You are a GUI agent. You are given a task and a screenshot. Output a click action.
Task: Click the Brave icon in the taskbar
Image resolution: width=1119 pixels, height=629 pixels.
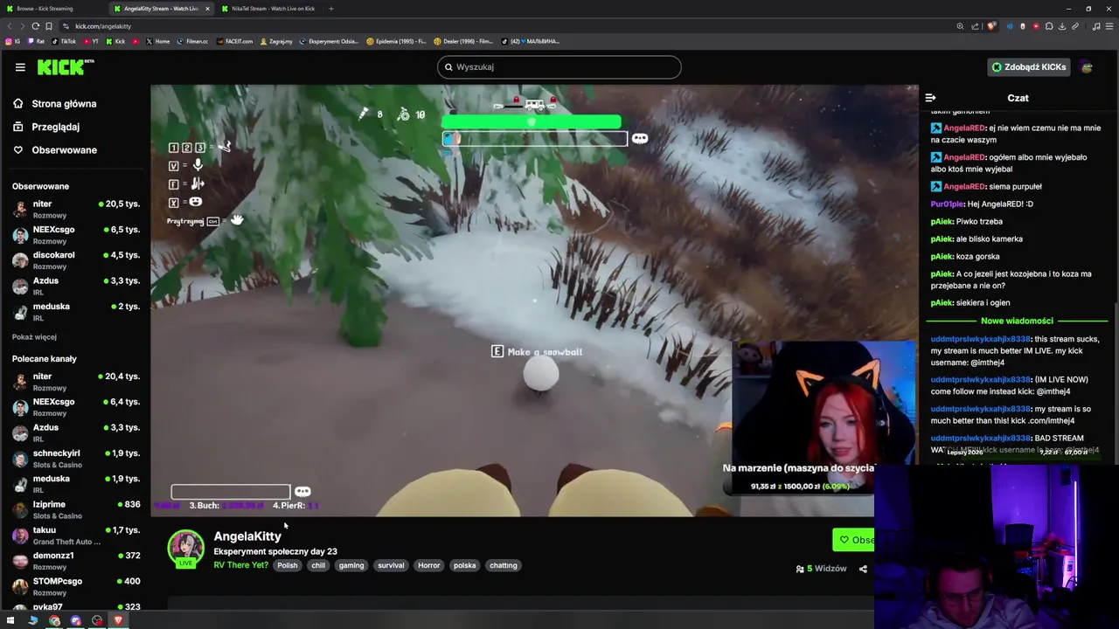click(x=118, y=620)
